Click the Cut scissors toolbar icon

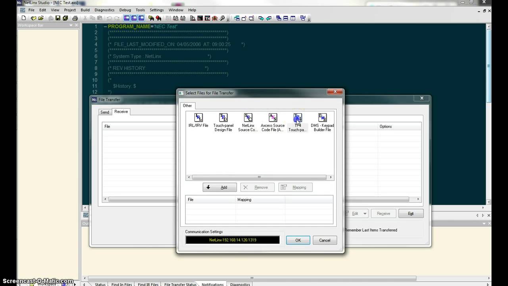tap(85, 18)
